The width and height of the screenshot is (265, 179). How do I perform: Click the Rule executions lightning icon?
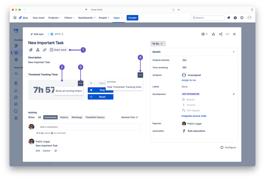[184, 131]
